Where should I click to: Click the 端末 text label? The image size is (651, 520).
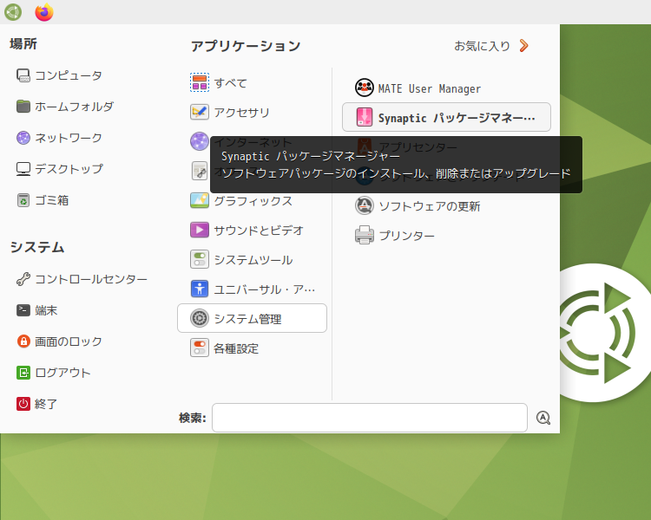tap(46, 310)
